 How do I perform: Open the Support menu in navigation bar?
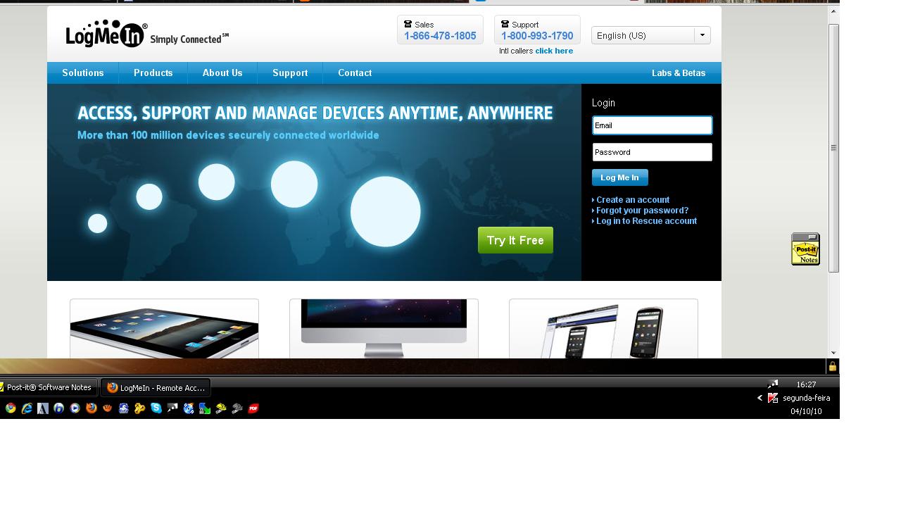(x=290, y=73)
